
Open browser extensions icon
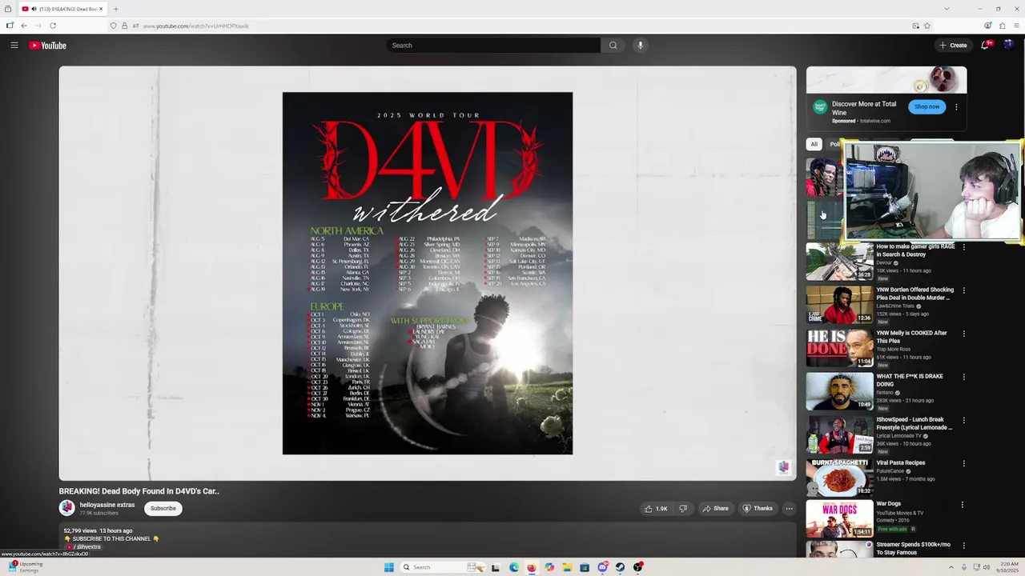pyautogui.click(x=1002, y=26)
